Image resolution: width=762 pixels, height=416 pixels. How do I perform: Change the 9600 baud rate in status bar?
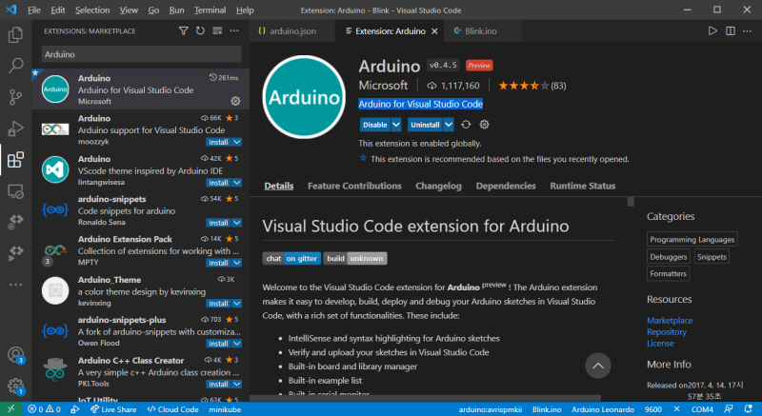click(x=653, y=409)
